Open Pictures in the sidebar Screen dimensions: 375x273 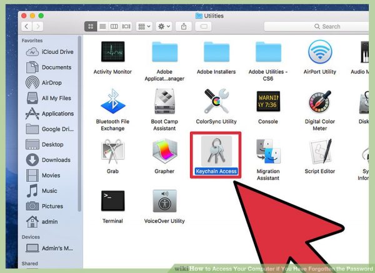45,206
